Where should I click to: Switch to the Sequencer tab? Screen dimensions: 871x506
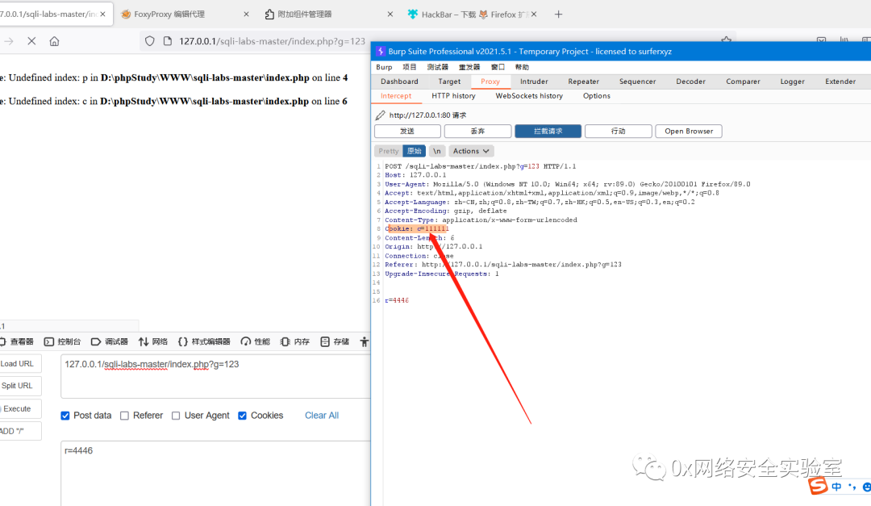pyautogui.click(x=638, y=82)
